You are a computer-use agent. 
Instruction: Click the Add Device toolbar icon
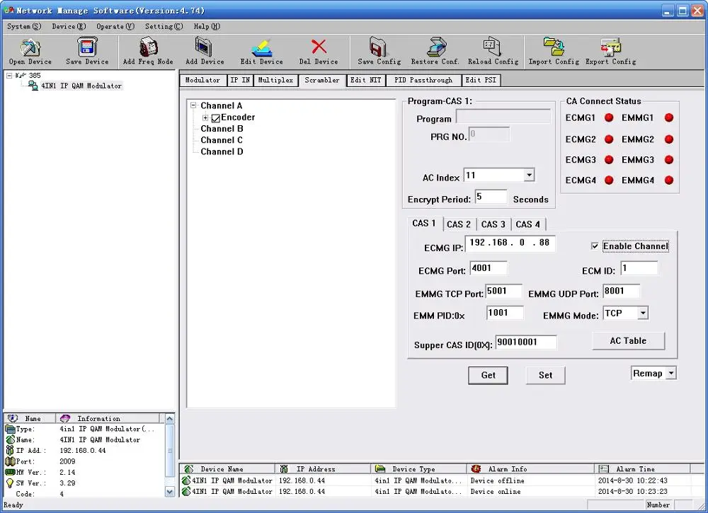coord(205,48)
